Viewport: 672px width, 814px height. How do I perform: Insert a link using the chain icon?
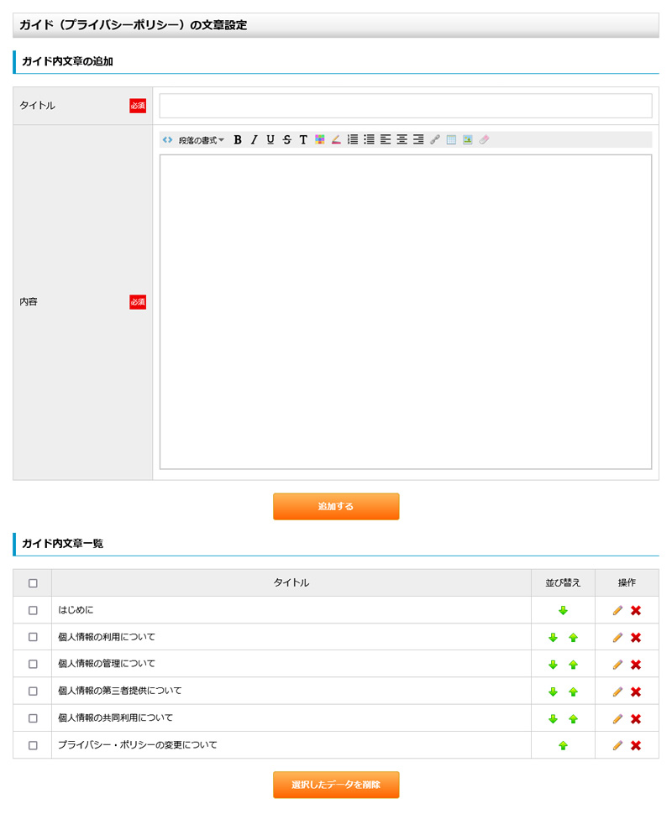(x=434, y=140)
